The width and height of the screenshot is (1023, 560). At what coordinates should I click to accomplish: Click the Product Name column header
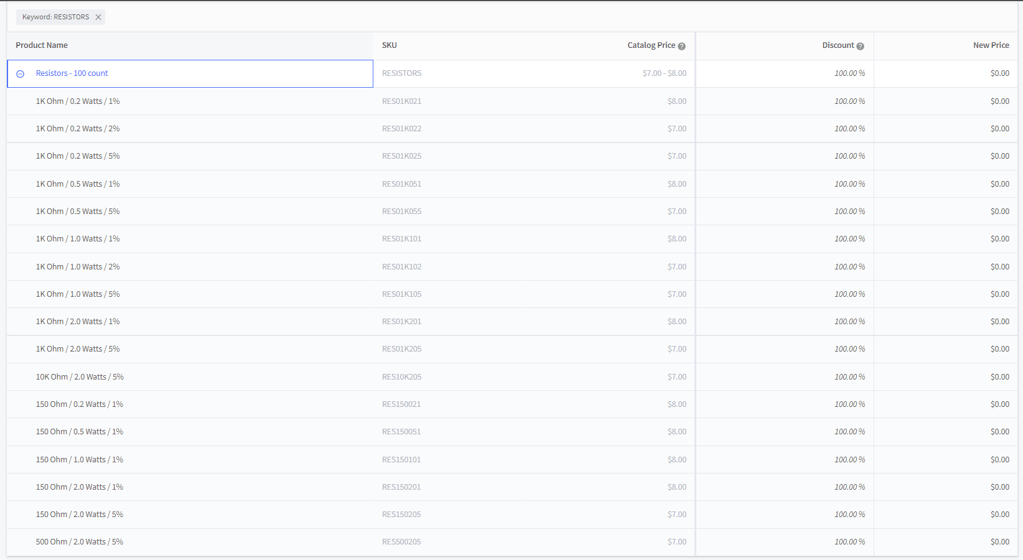coord(42,45)
